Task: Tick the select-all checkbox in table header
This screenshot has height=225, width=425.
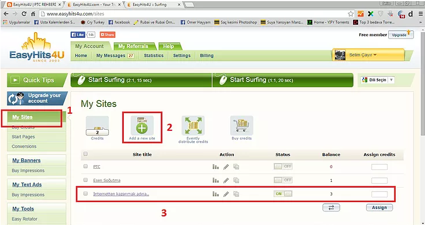Action: coord(86,154)
